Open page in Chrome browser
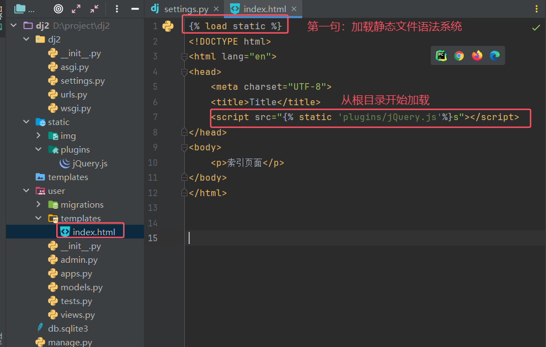This screenshot has height=347, width=546. (x=459, y=56)
